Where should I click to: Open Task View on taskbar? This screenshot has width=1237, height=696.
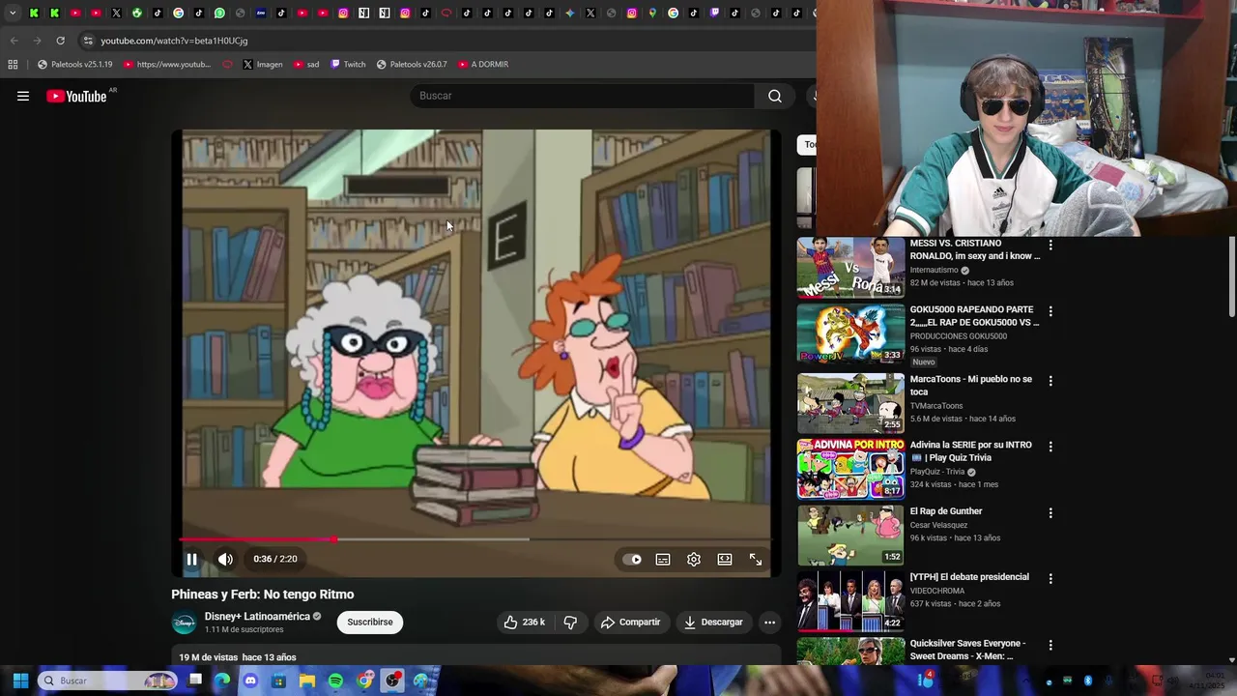pos(195,681)
